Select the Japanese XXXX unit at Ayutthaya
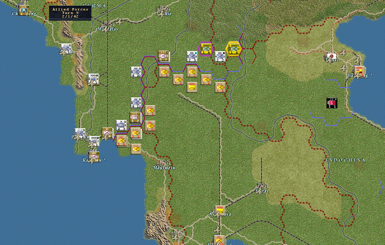Image resolution: width=385 pixels, height=245 pixels. [x=220, y=211]
